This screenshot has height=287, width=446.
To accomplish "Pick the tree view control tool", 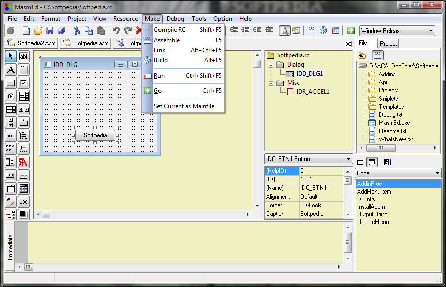I will point(23,136).
